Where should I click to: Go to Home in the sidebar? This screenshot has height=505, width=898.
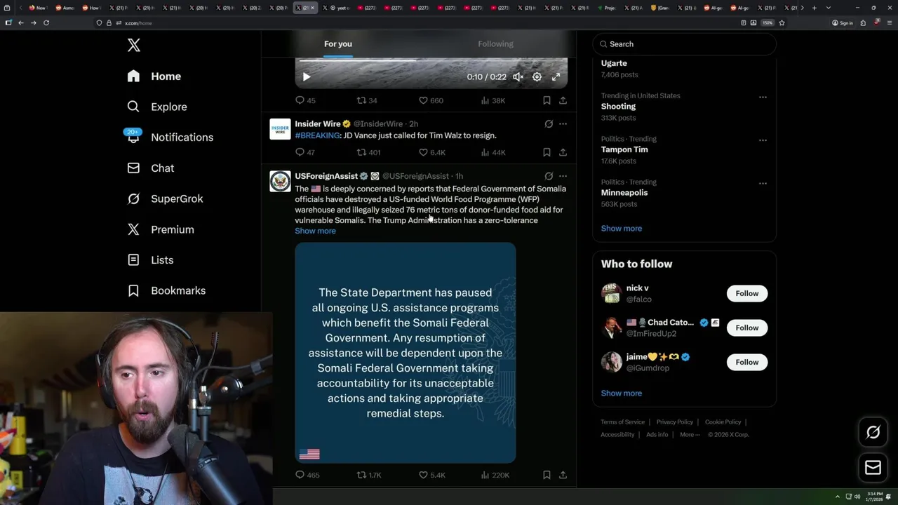tap(154, 76)
